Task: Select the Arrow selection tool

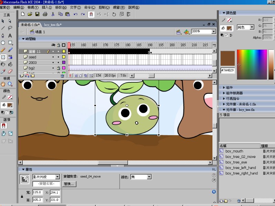Action: (3, 21)
